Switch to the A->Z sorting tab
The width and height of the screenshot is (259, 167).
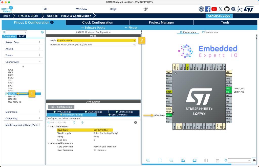pos(21,36)
